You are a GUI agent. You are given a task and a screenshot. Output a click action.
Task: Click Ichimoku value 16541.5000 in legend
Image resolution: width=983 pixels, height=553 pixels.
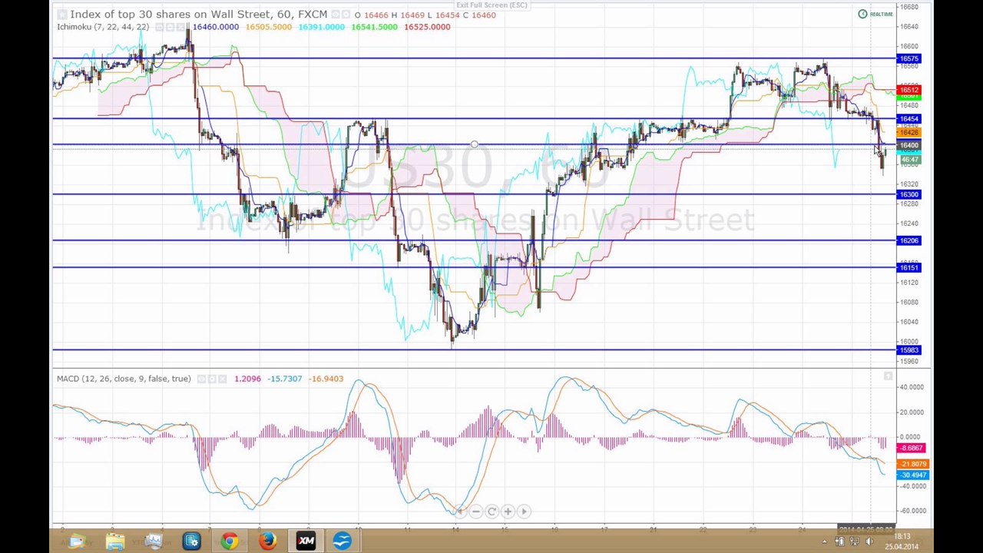coord(375,27)
